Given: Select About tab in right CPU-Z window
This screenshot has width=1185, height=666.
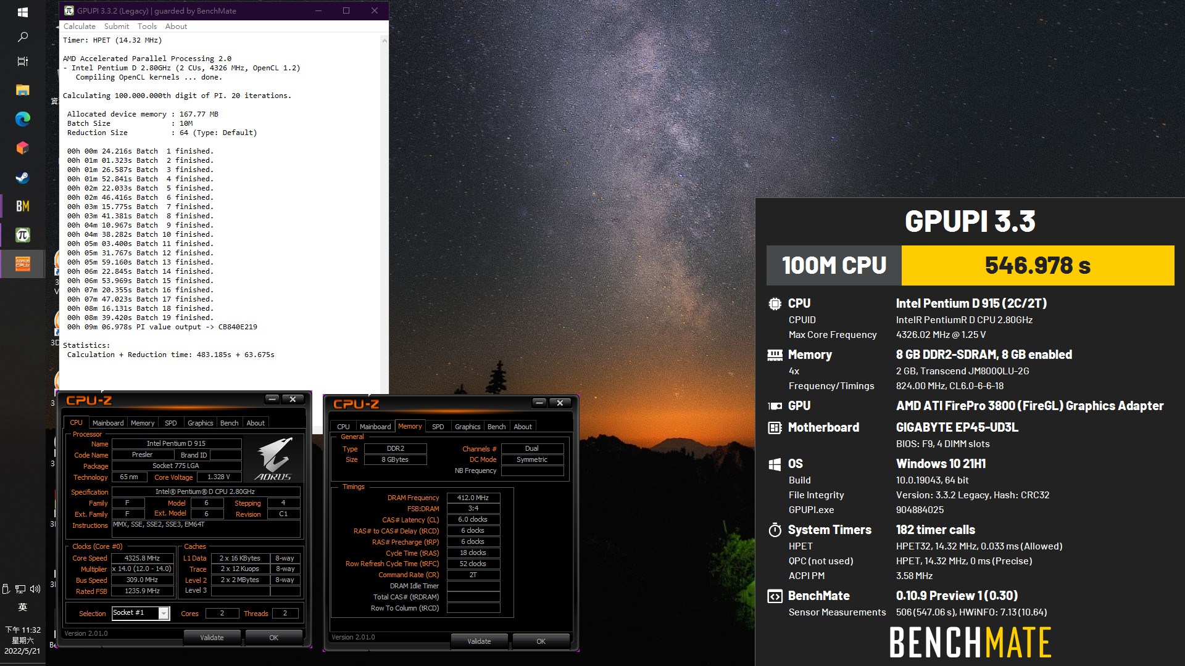Looking at the screenshot, I should click(523, 427).
